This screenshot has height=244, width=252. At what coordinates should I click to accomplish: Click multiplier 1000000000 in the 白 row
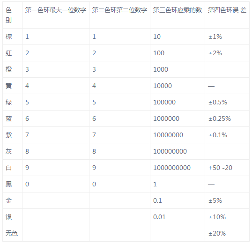tap(172, 168)
